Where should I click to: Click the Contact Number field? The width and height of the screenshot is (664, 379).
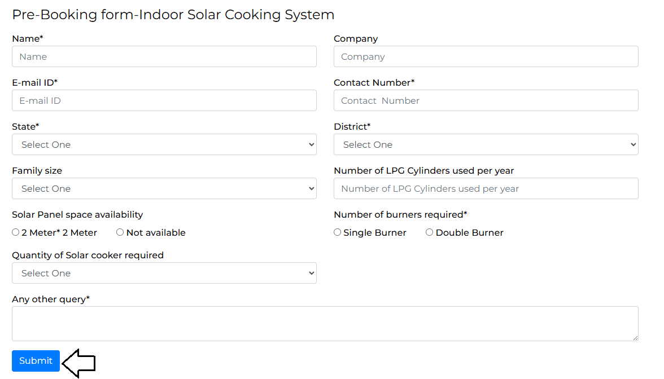coord(486,100)
